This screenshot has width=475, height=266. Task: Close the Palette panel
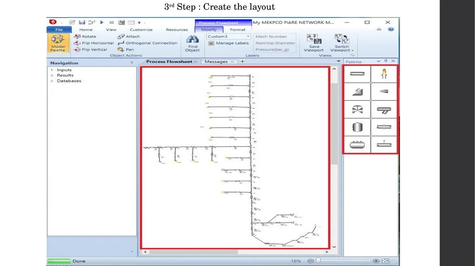pos(393,61)
